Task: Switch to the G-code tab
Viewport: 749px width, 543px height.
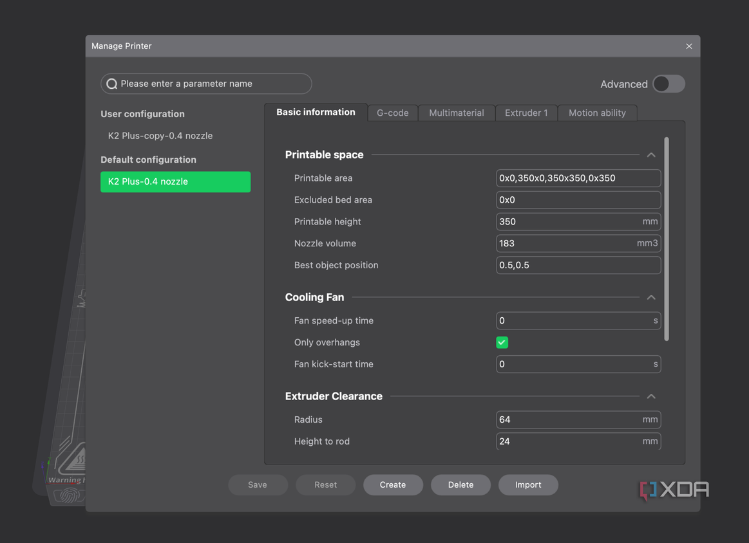Action: pyautogui.click(x=393, y=113)
